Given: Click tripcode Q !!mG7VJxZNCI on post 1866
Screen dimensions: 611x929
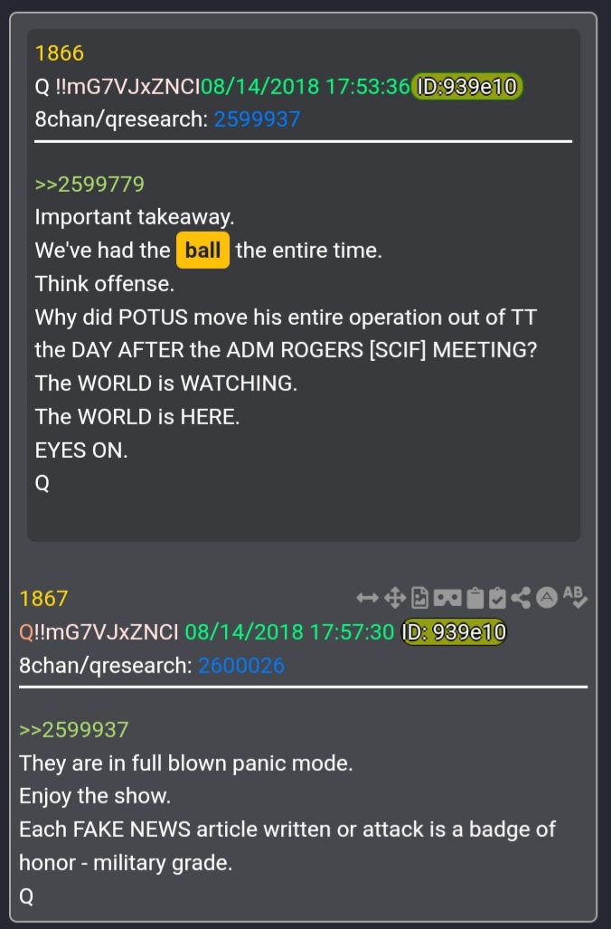Looking at the screenshot, I should (x=117, y=87).
